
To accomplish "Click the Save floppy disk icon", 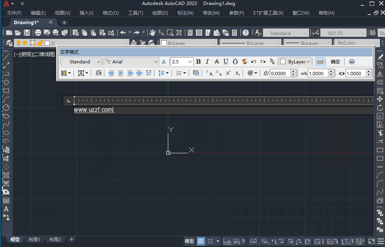I will click(x=27, y=33).
